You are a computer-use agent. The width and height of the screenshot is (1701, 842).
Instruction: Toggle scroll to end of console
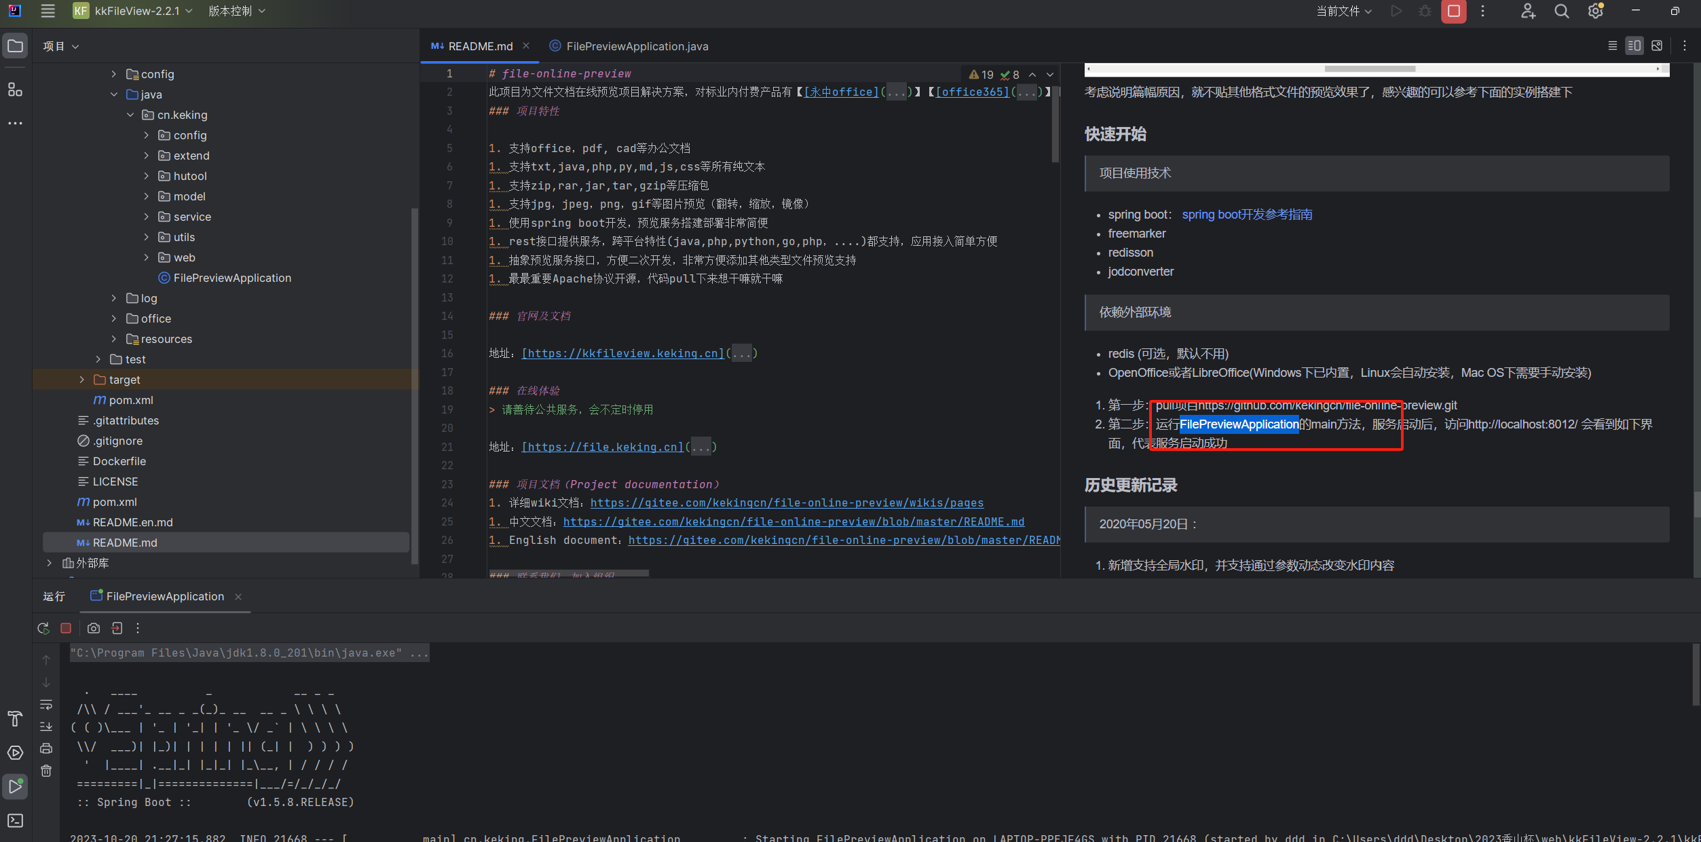pyautogui.click(x=46, y=726)
